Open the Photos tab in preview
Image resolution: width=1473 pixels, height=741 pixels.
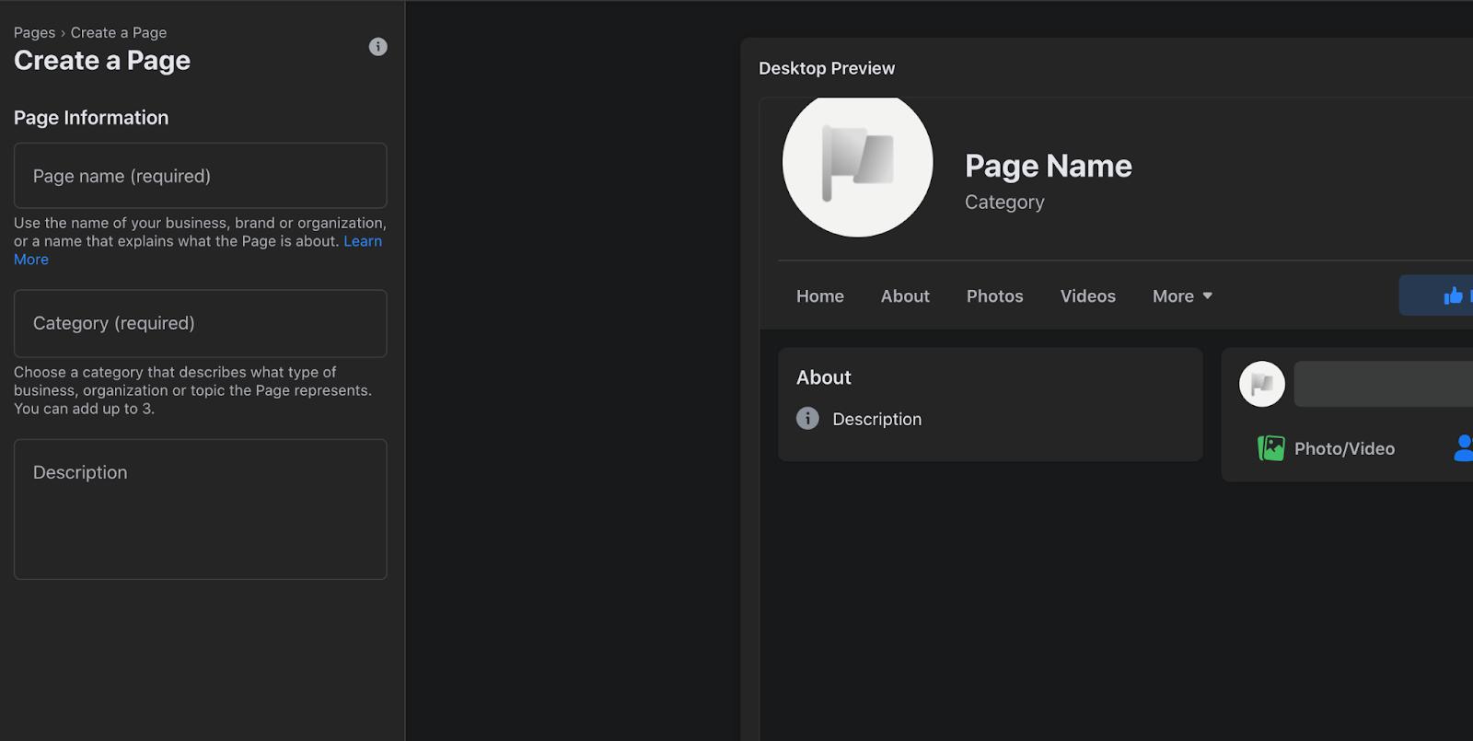(995, 296)
